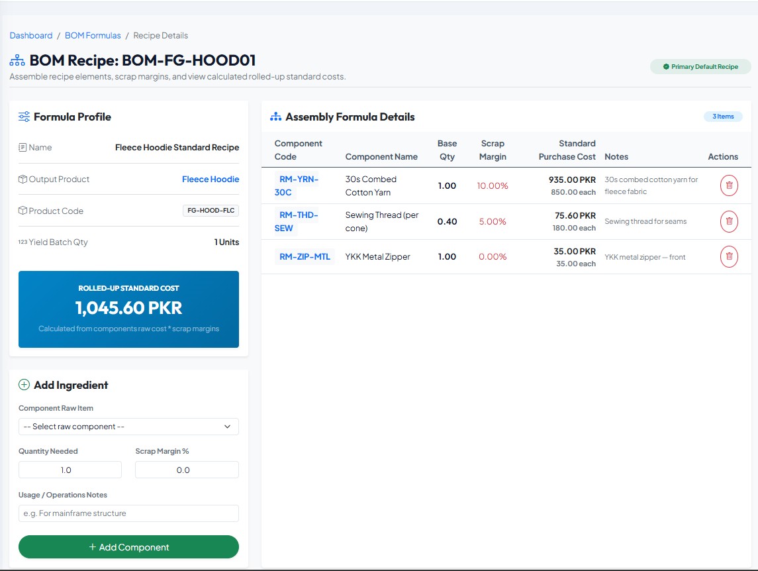Click the Notes column header
The height and width of the screenshot is (571, 758).
point(616,157)
